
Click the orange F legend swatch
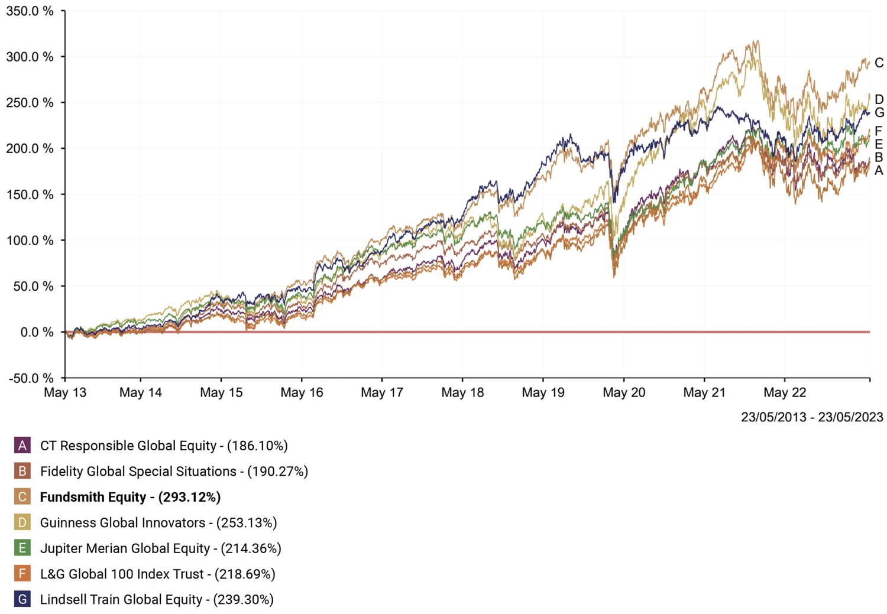coord(22,574)
